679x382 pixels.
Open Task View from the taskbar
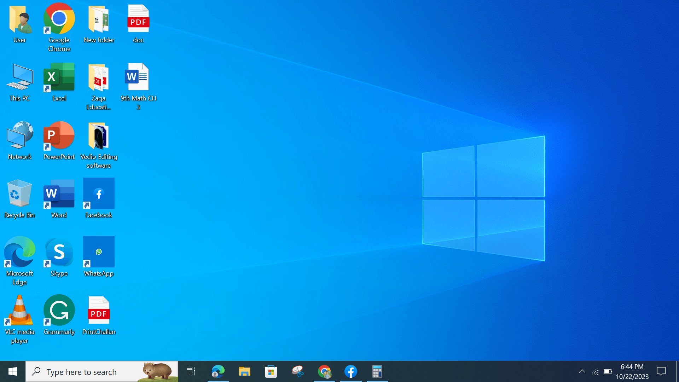point(191,371)
